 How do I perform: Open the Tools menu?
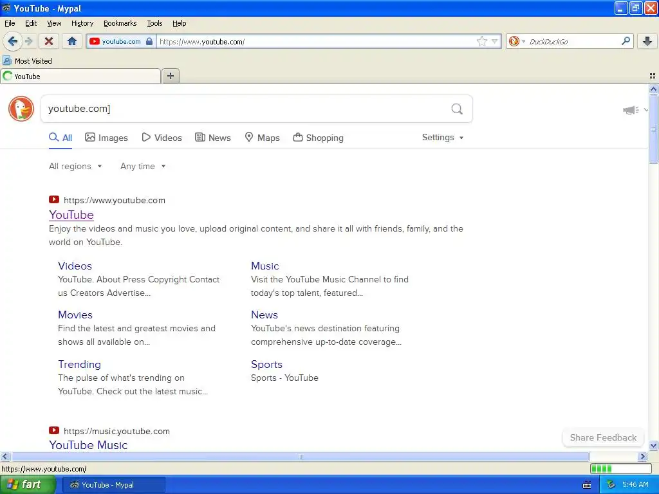coord(154,23)
